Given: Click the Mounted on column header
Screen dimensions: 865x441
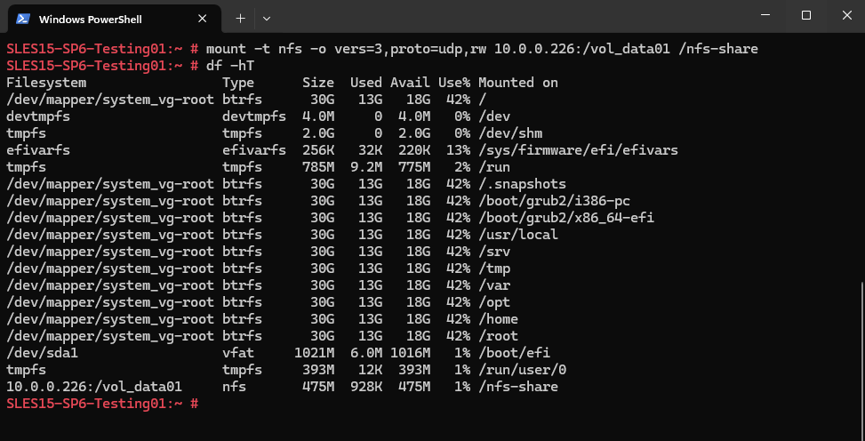Looking at the screenshot, I should point(518,83).
